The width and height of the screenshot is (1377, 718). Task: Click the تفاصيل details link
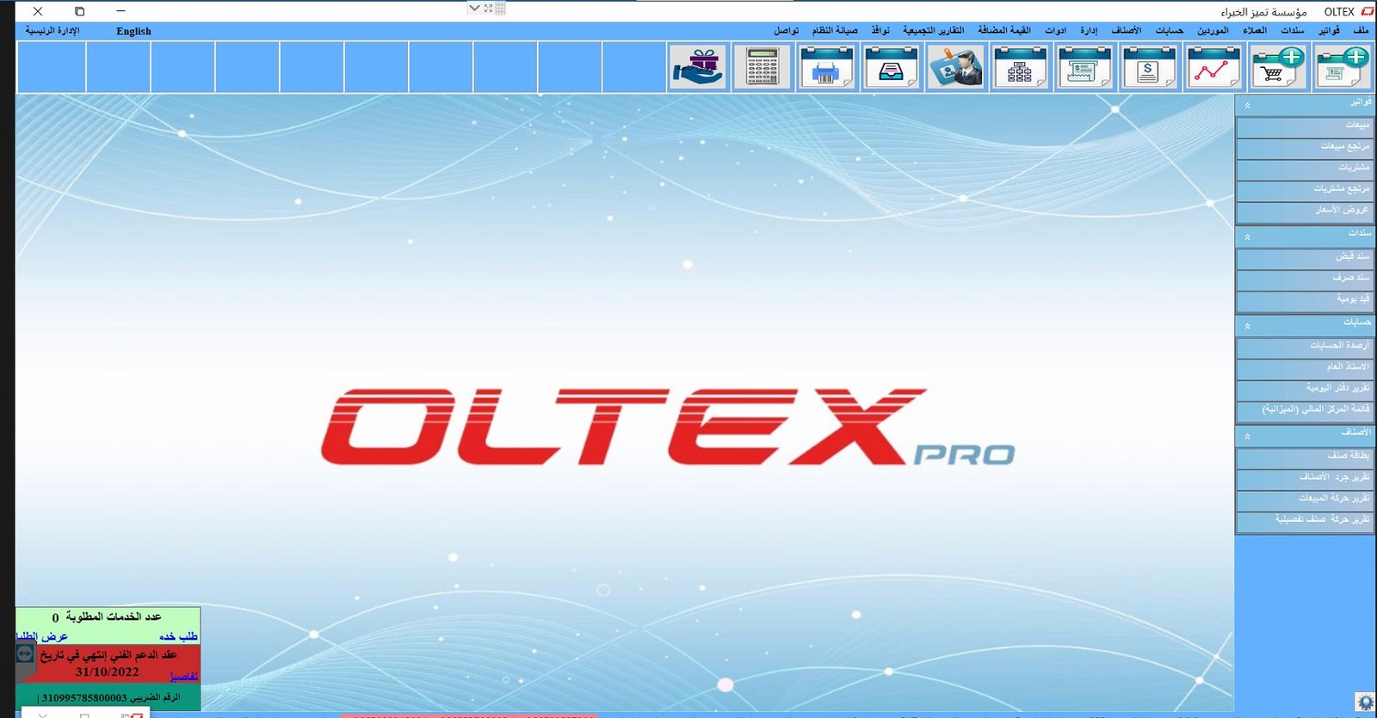183,676
